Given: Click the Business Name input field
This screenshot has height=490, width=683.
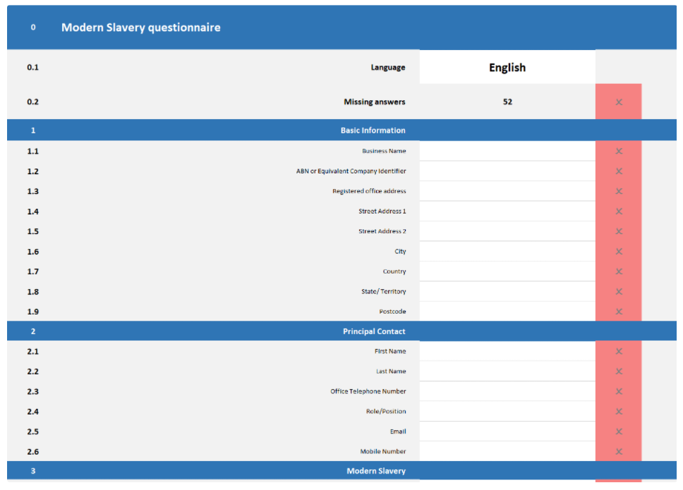Looking at the screenshot, I should 507,151.
